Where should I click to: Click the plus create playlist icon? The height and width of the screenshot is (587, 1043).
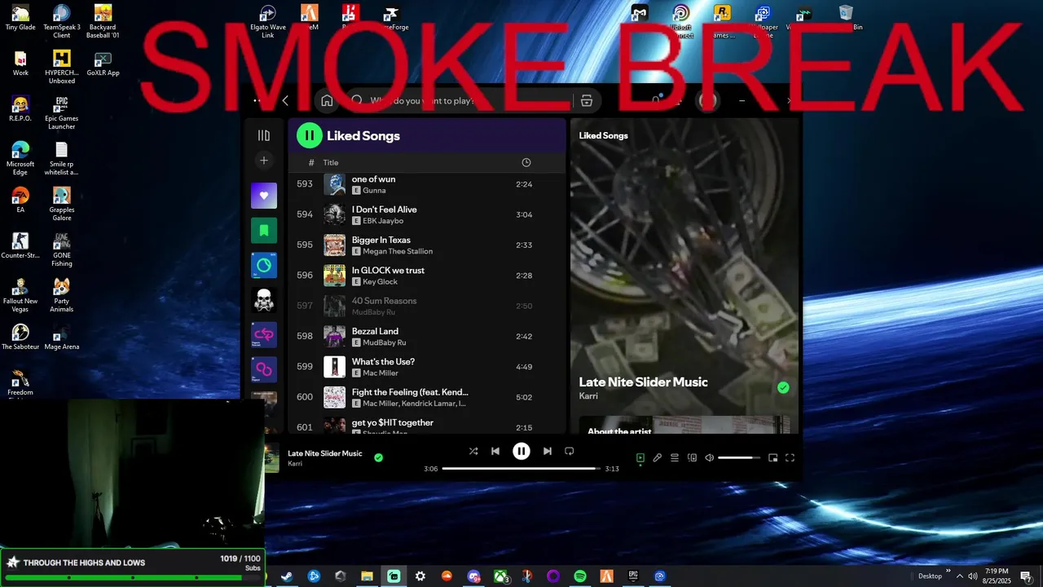pyautogui.click(x=263, y=161)
